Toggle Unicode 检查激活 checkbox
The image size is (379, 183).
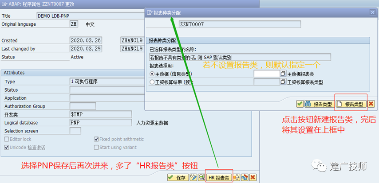click(x=7, y=148)
